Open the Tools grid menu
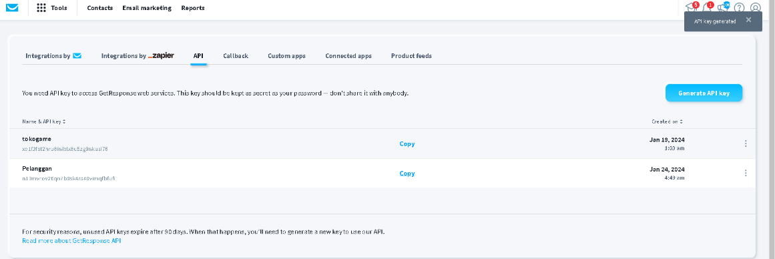 click(x=52, y=8)
